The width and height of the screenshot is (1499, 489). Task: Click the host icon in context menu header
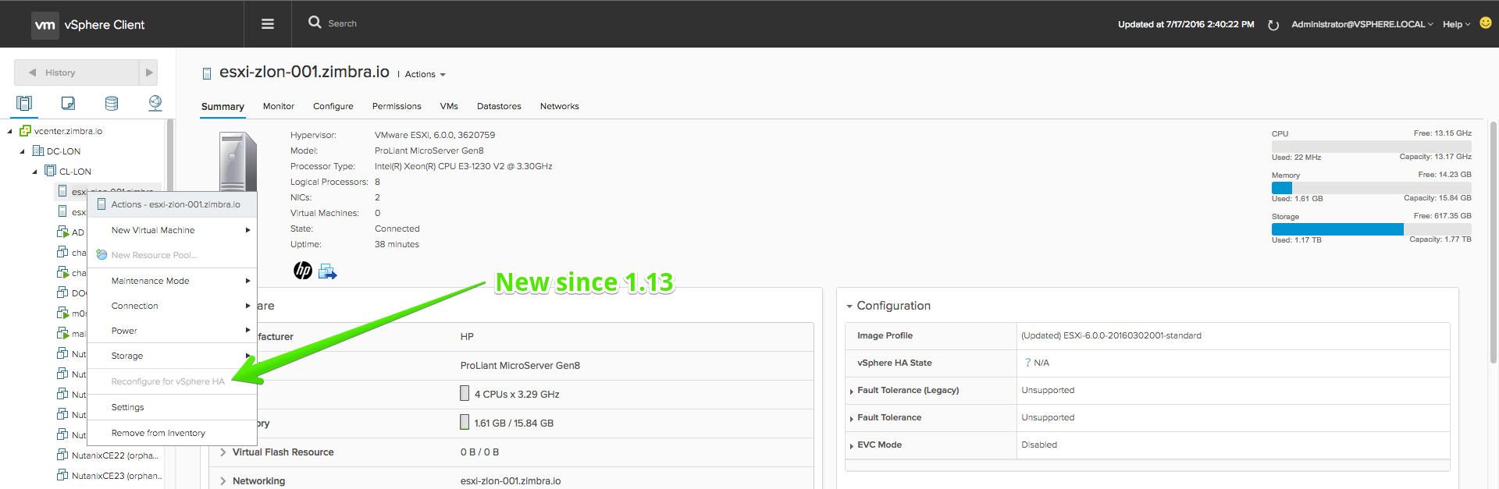pyautogui.click(x=101, y=204)
